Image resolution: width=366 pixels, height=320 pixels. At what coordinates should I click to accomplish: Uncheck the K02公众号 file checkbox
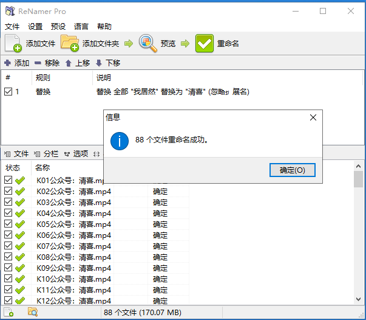(x=8, y=191)
